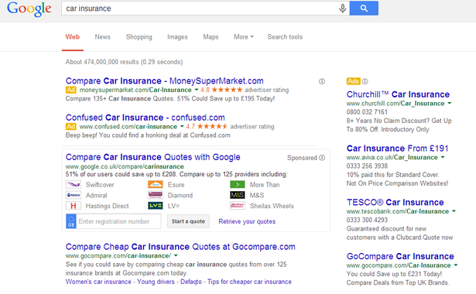The image size is (476, 294).
Task: Click Defaqto sitelink
Action: [191, 282]
